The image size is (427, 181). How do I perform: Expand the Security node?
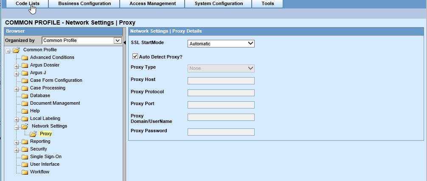17,150
